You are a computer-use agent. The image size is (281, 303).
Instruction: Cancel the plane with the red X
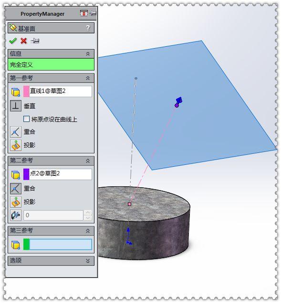[x=23, y=41]
